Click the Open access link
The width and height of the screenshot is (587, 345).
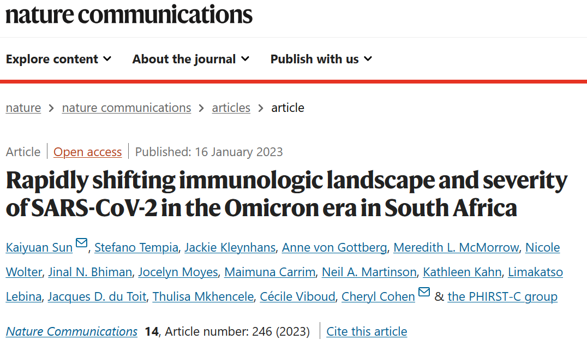[88, 152]
